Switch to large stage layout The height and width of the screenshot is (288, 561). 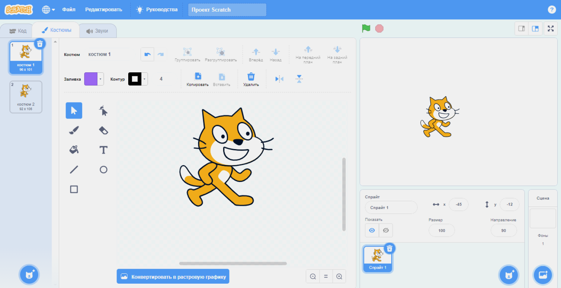click(535, 28)
